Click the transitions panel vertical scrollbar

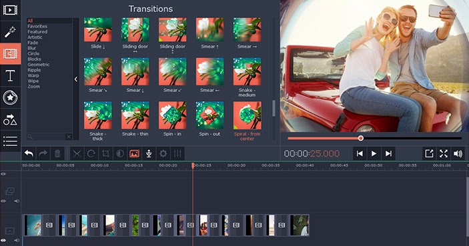(274, 108)
